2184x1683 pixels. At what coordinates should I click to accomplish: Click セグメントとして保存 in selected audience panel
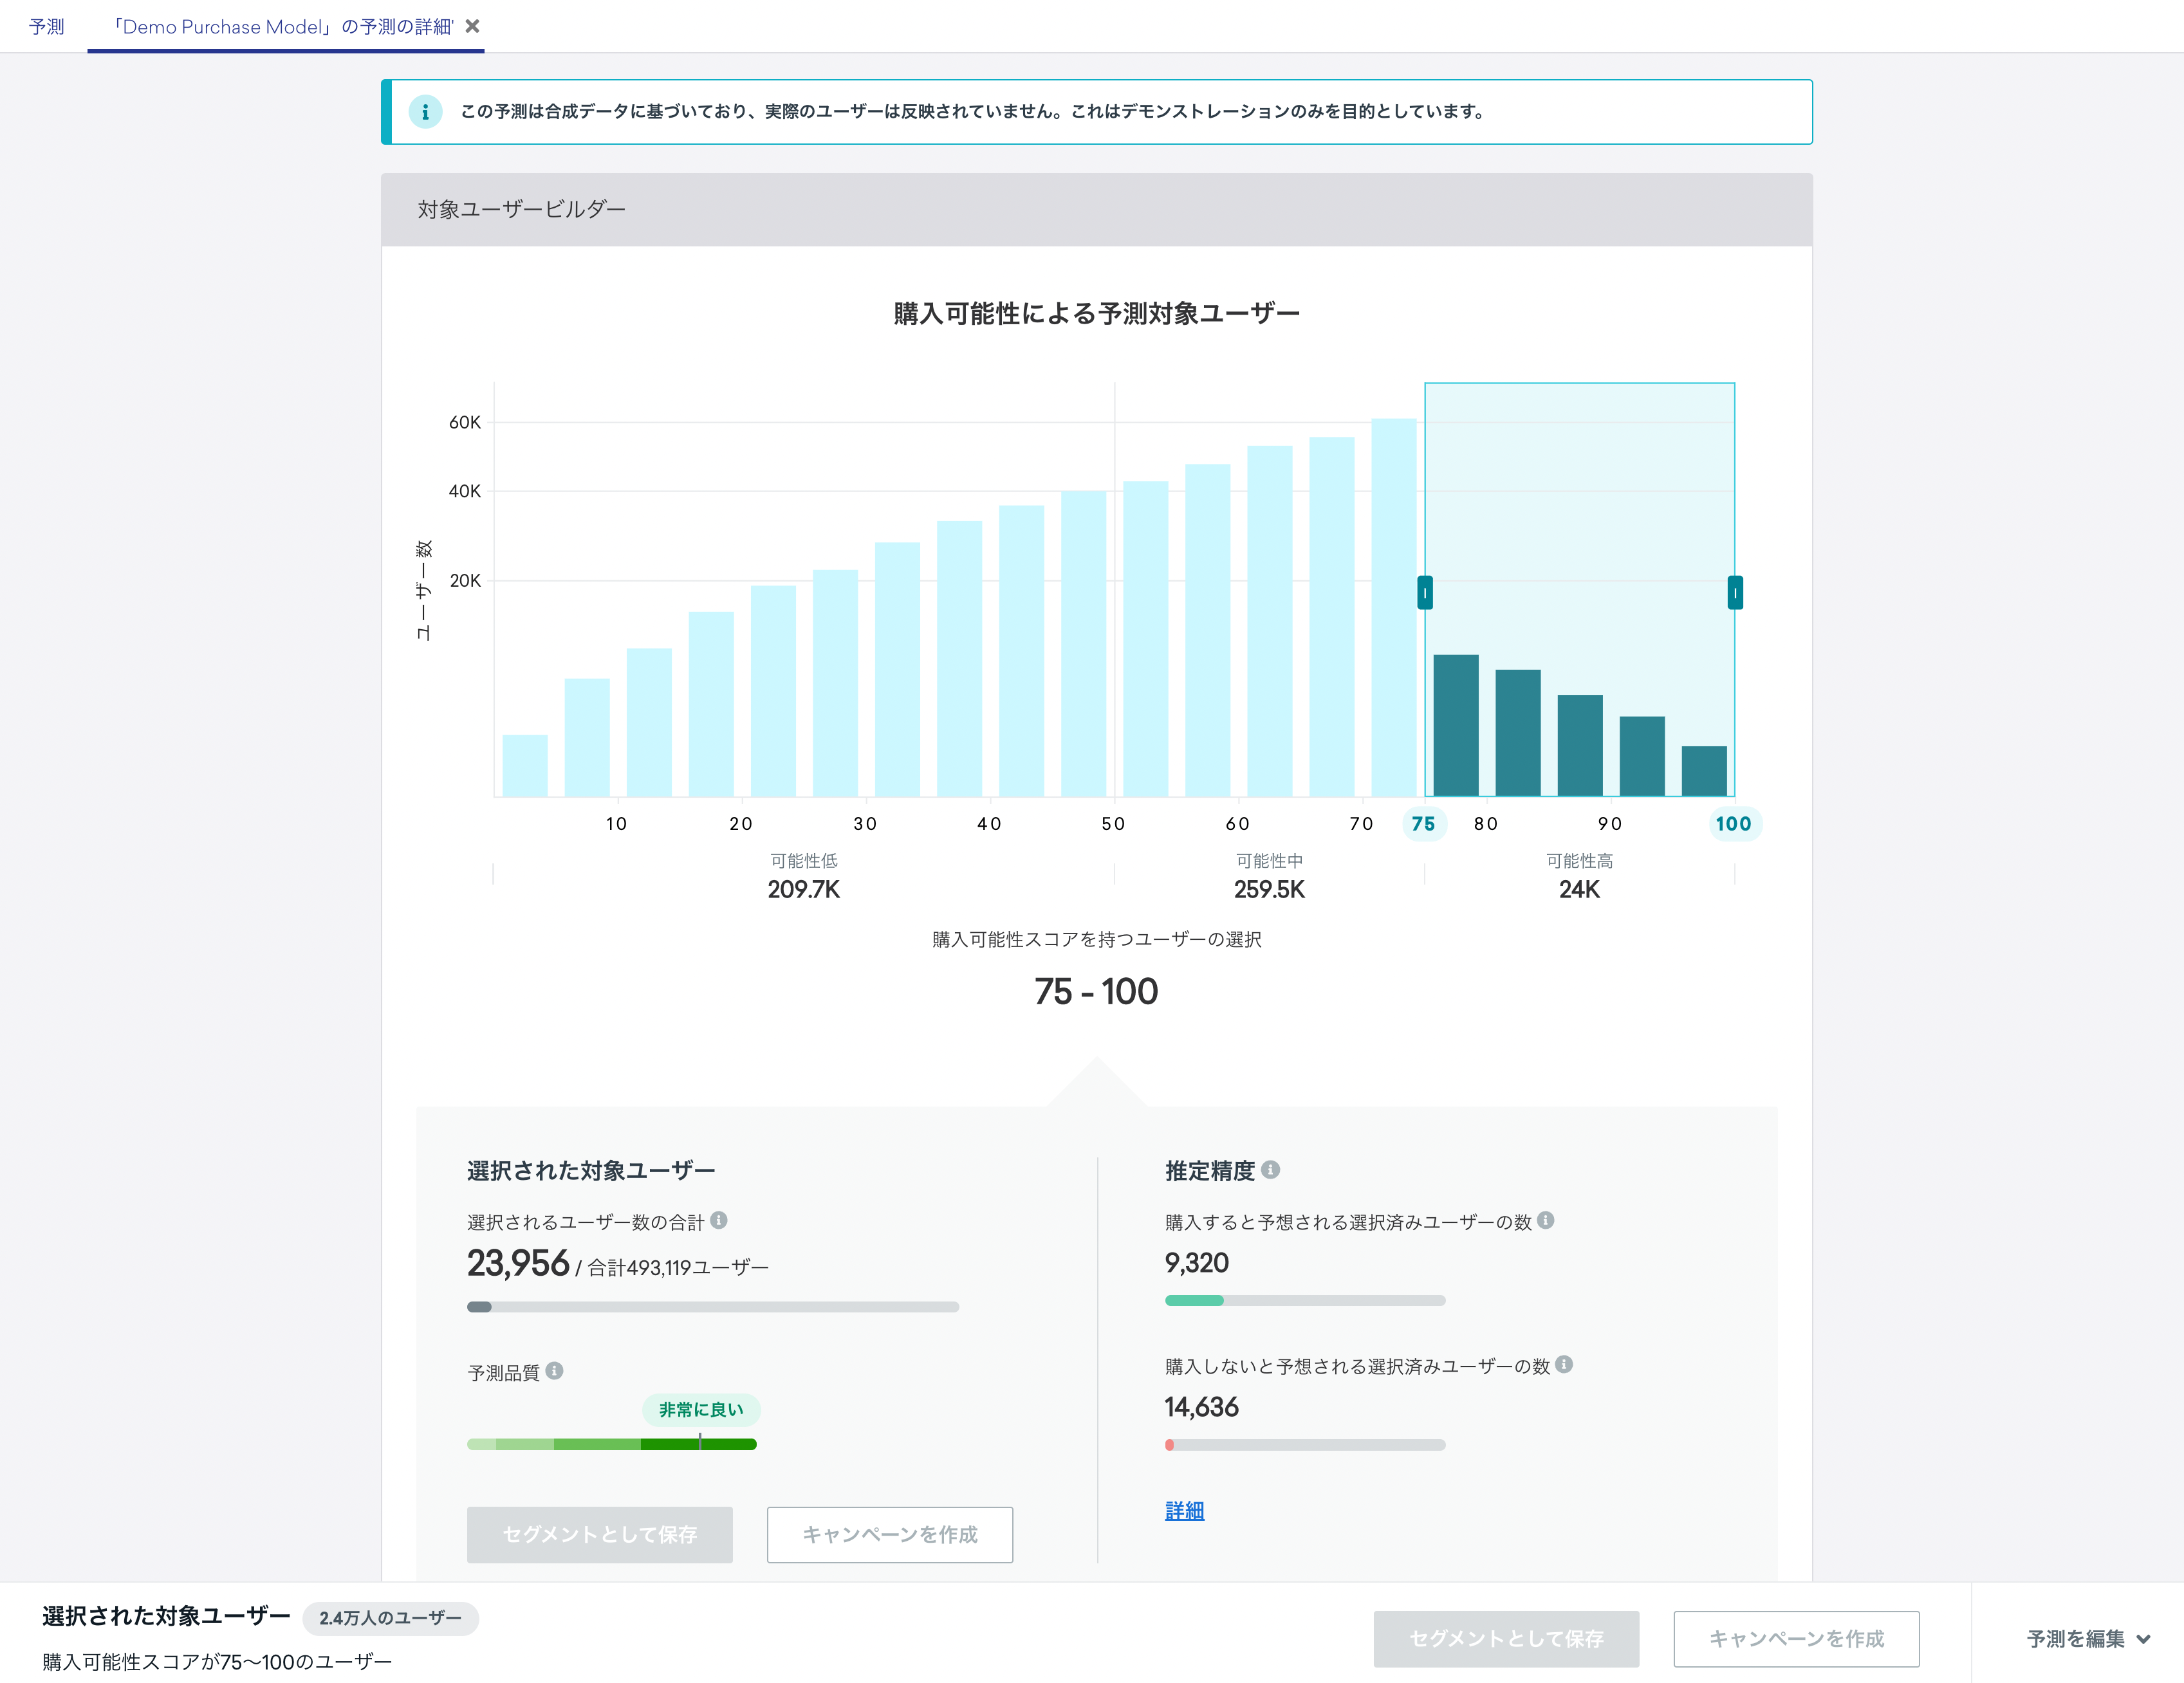coord(599,1534)
